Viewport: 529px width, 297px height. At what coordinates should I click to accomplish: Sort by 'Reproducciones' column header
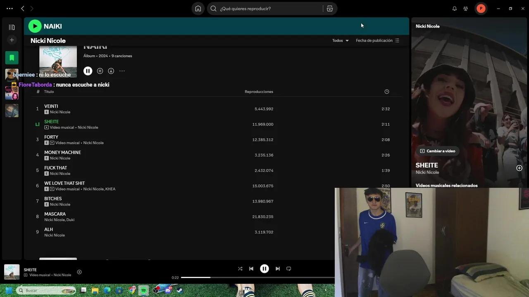(259, 92)
